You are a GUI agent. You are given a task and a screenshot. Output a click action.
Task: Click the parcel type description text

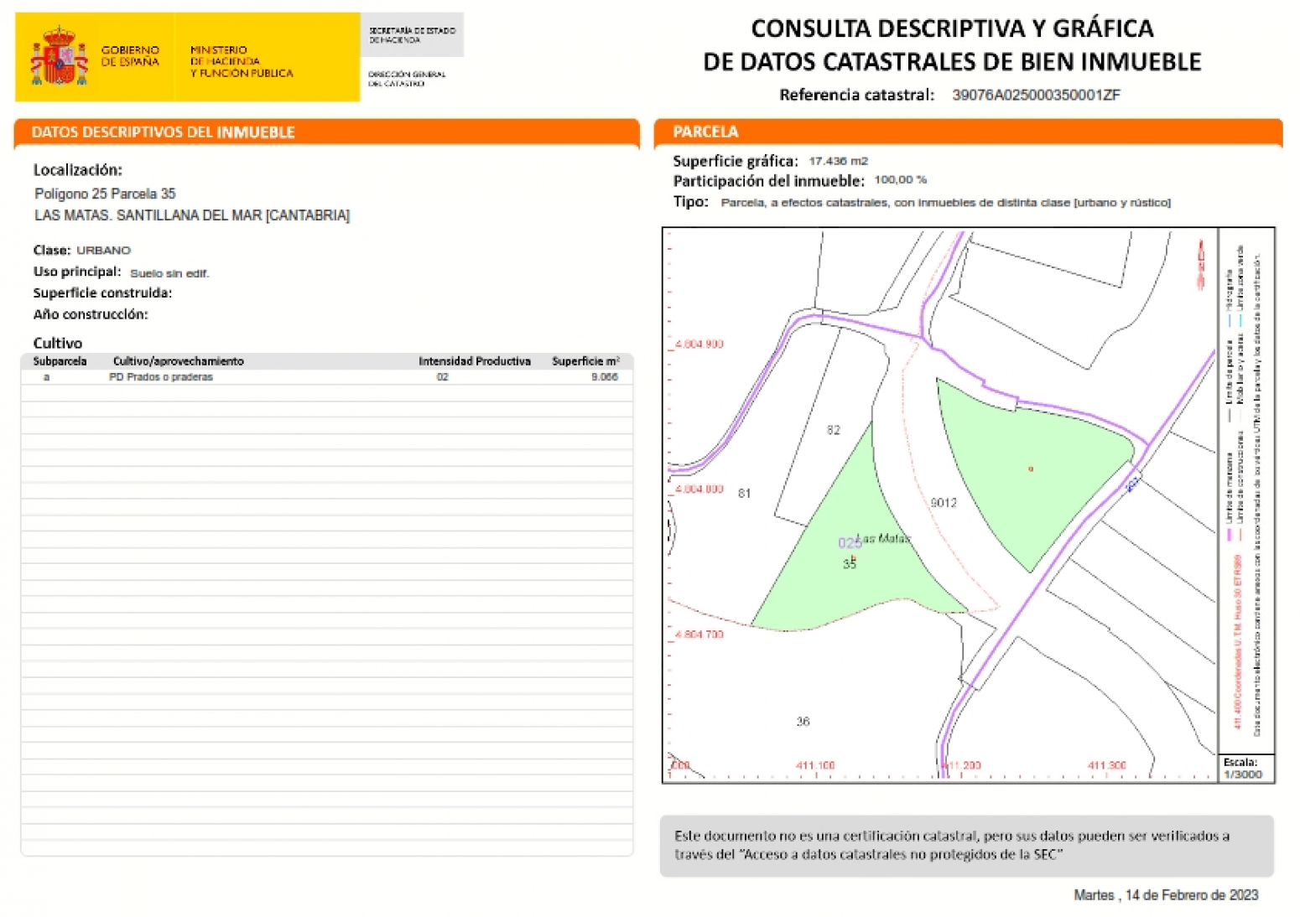(945, 203)
